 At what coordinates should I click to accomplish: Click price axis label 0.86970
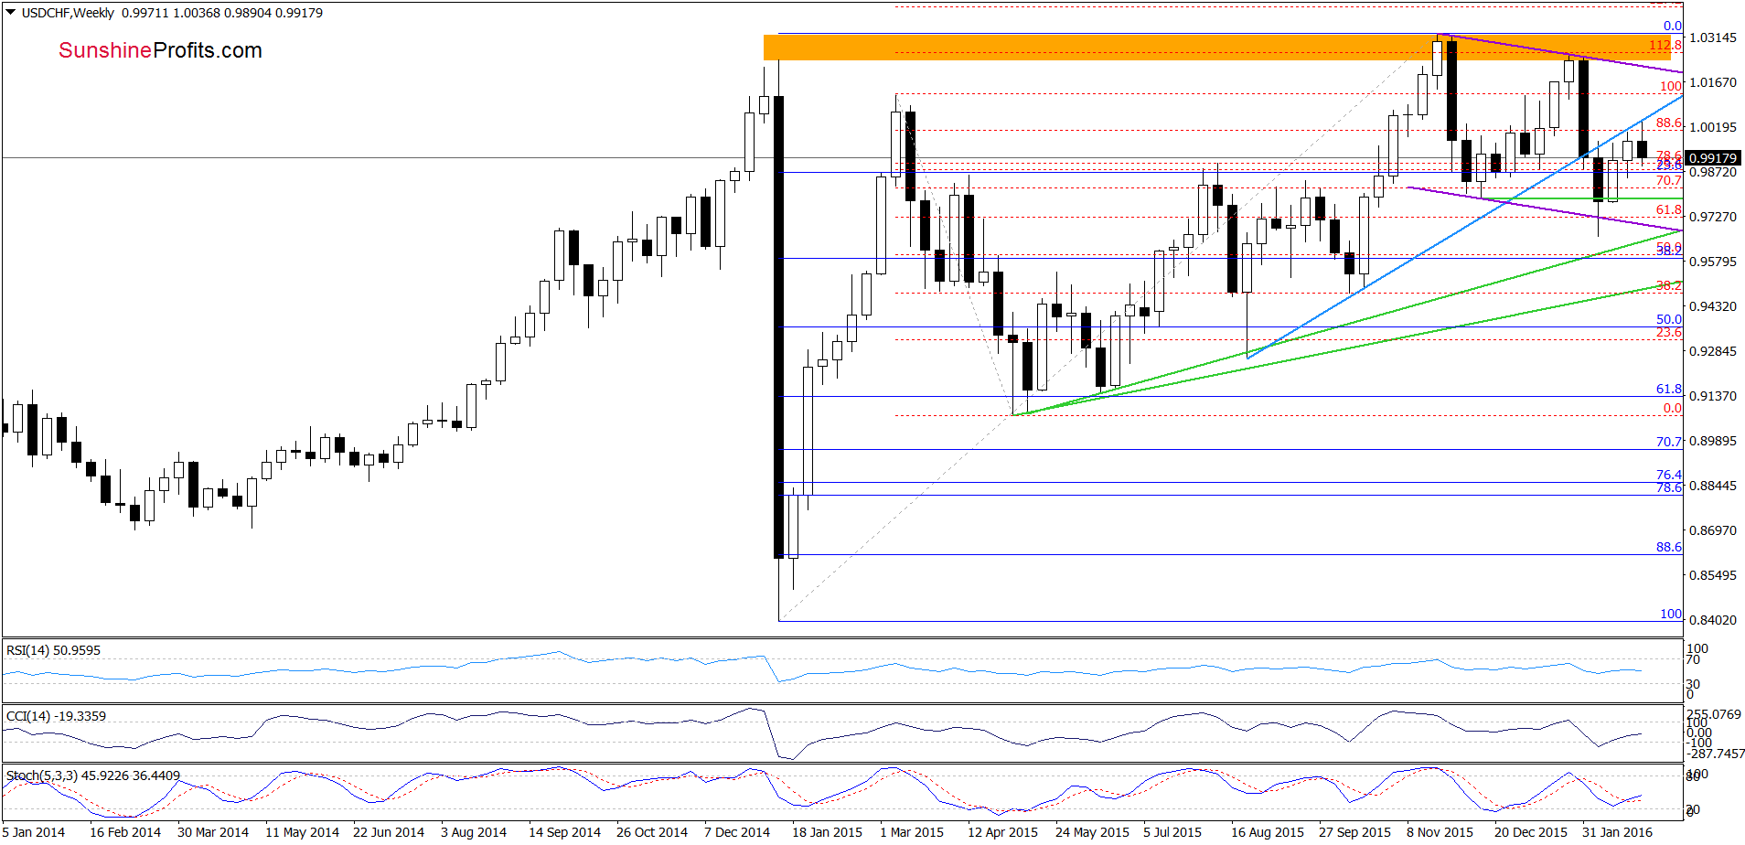(1713, 530)
